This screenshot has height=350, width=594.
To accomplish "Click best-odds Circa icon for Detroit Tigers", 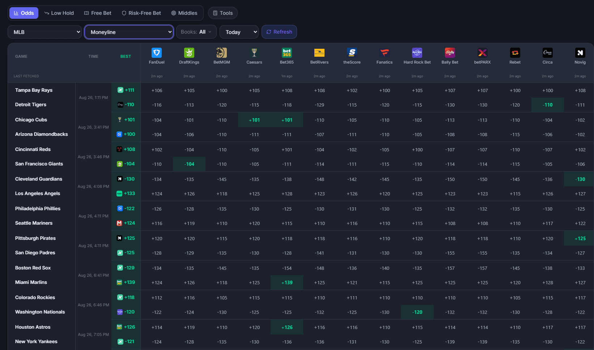I will [120, 104].
